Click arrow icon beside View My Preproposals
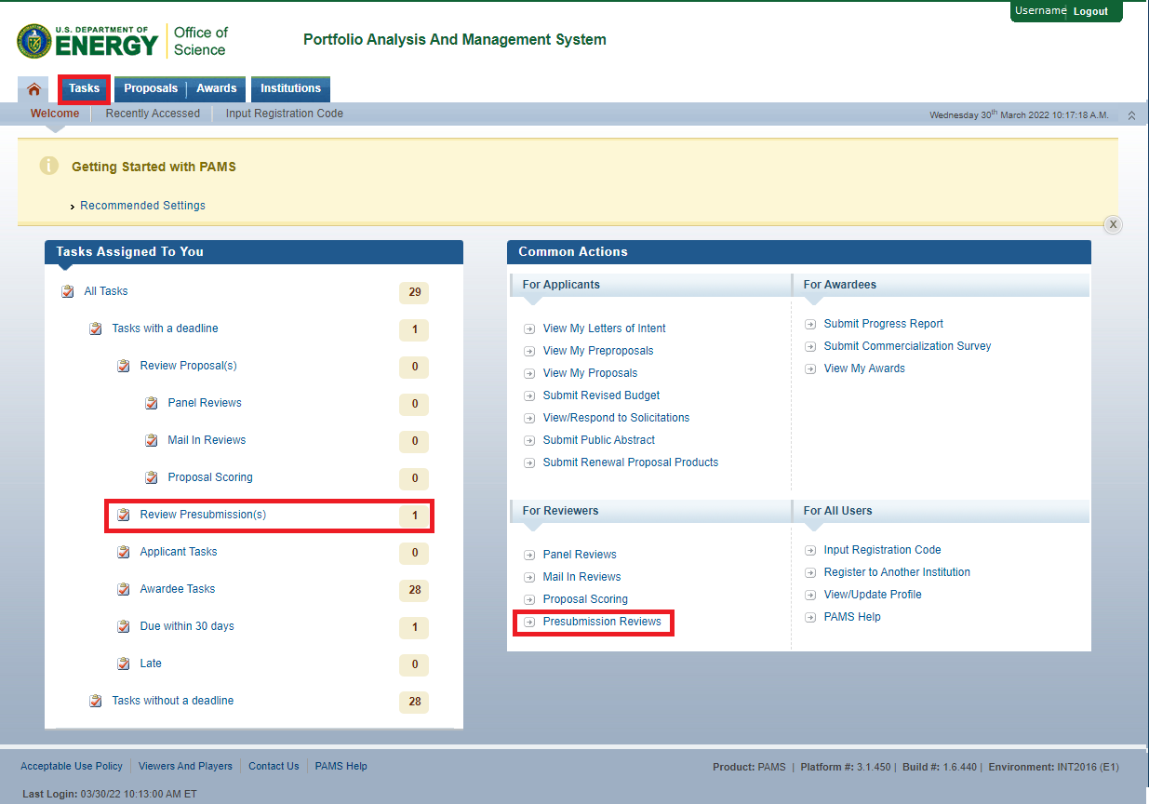The image size is (1149, 804). tap(529, 351)
